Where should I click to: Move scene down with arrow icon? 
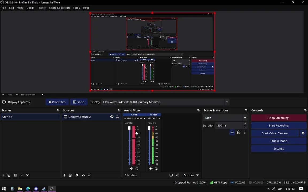[x=28, y=175]
